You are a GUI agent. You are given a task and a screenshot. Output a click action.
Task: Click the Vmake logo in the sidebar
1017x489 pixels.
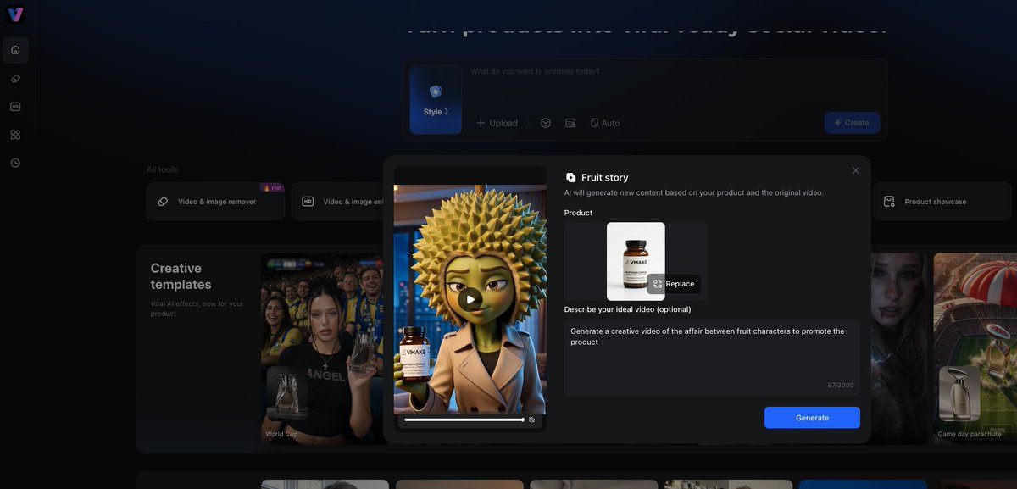click(15, 14)
